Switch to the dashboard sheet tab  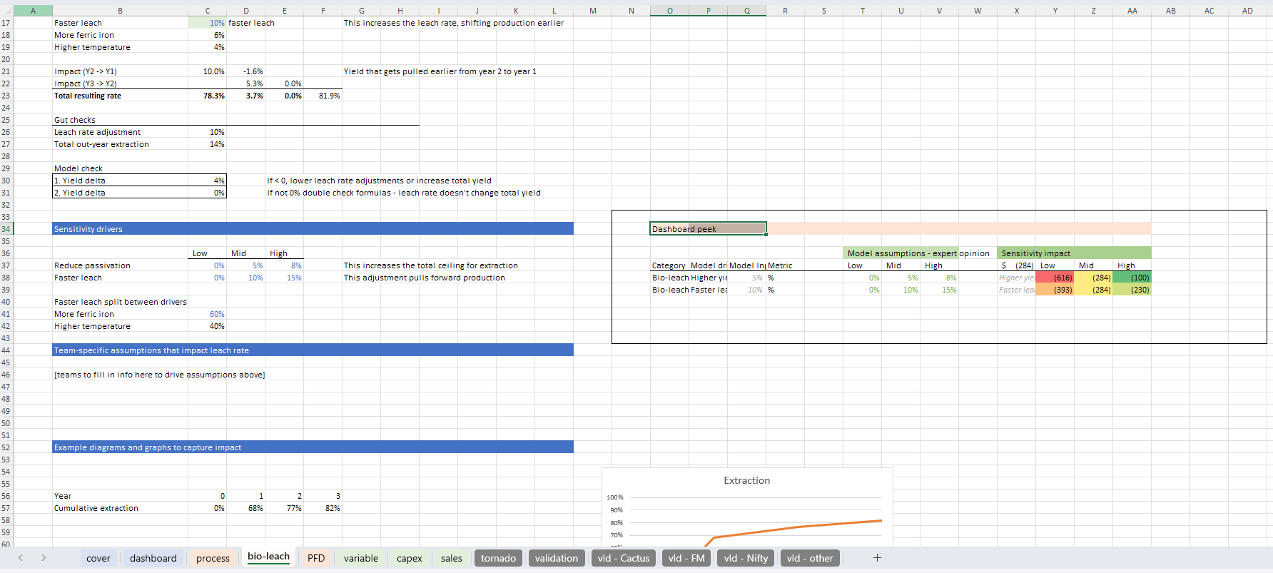coord(153,558)
